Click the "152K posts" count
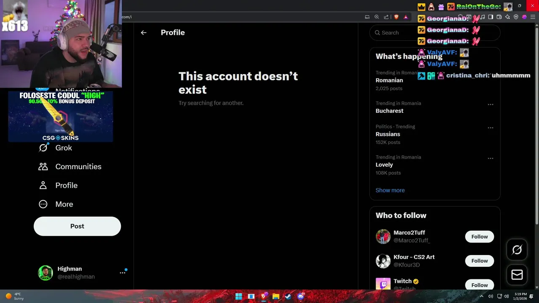 click(388, 142)
